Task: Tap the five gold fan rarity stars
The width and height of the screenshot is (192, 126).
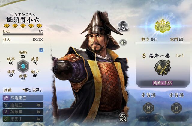Action: tap(23, 26)
